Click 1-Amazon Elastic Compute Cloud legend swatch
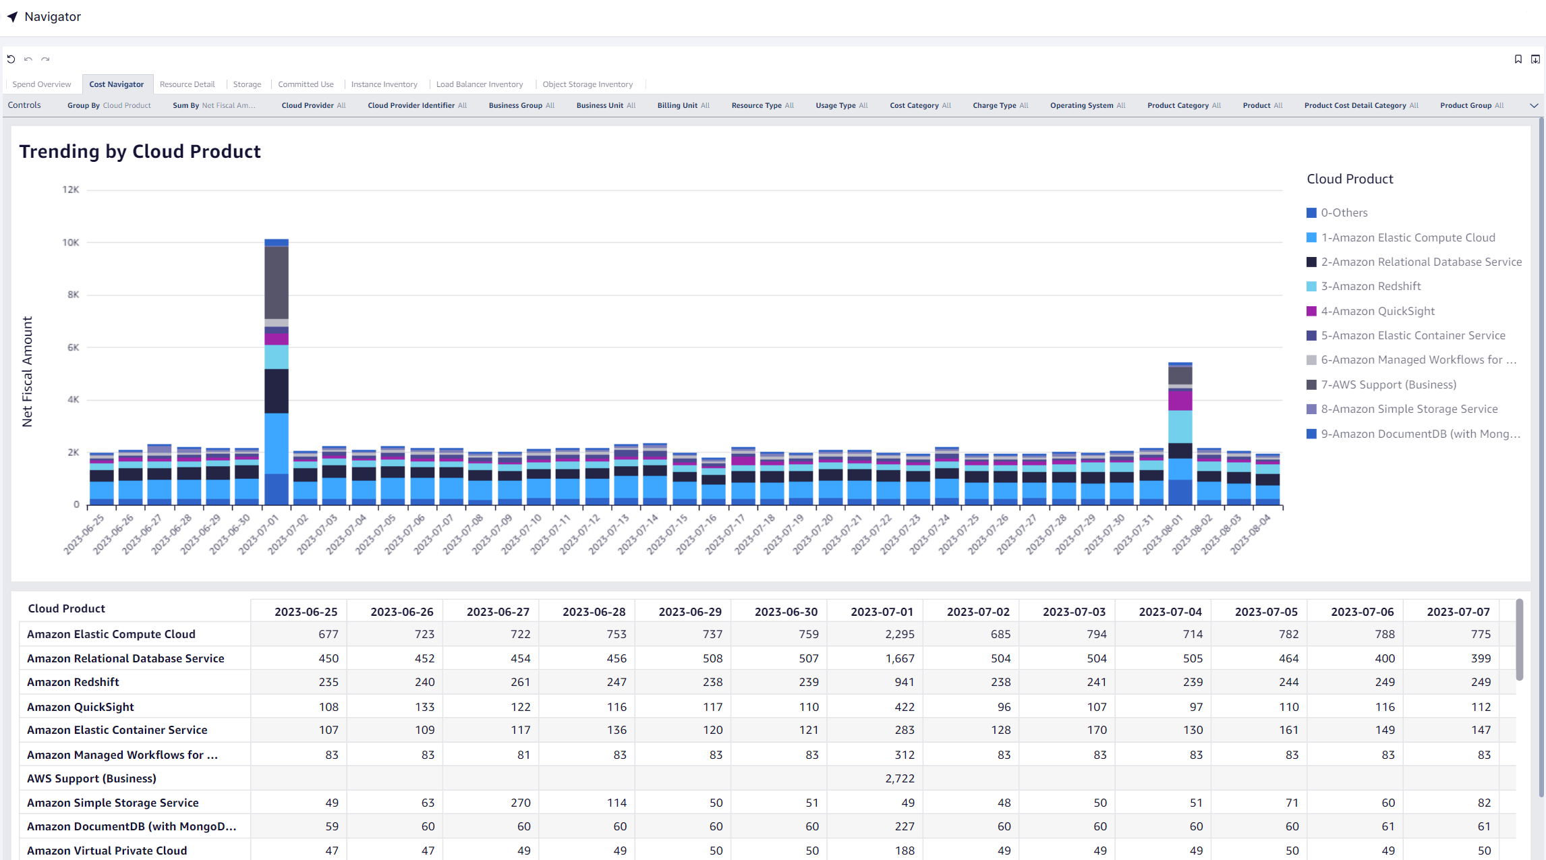This screenshot has width=1546, height=860. pos(1311,237)
